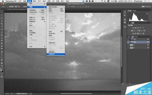Screen dimensions: 152x95
Task: Toggle Quick Mask mode icon
Action: pyautogui.click(x=2, y=74)
